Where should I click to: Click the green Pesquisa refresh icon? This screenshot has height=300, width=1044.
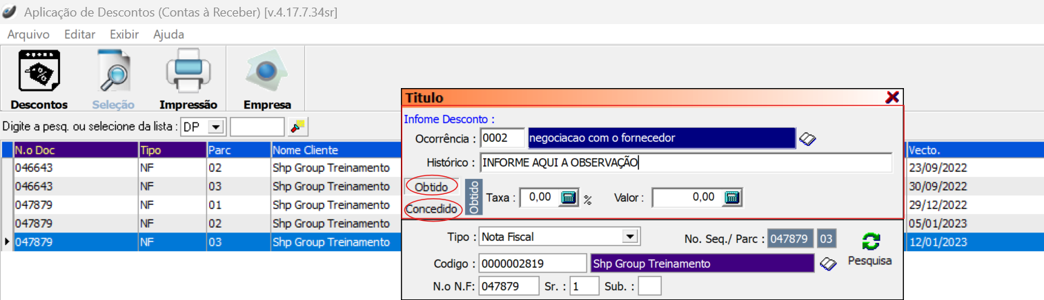click(870, 242)
